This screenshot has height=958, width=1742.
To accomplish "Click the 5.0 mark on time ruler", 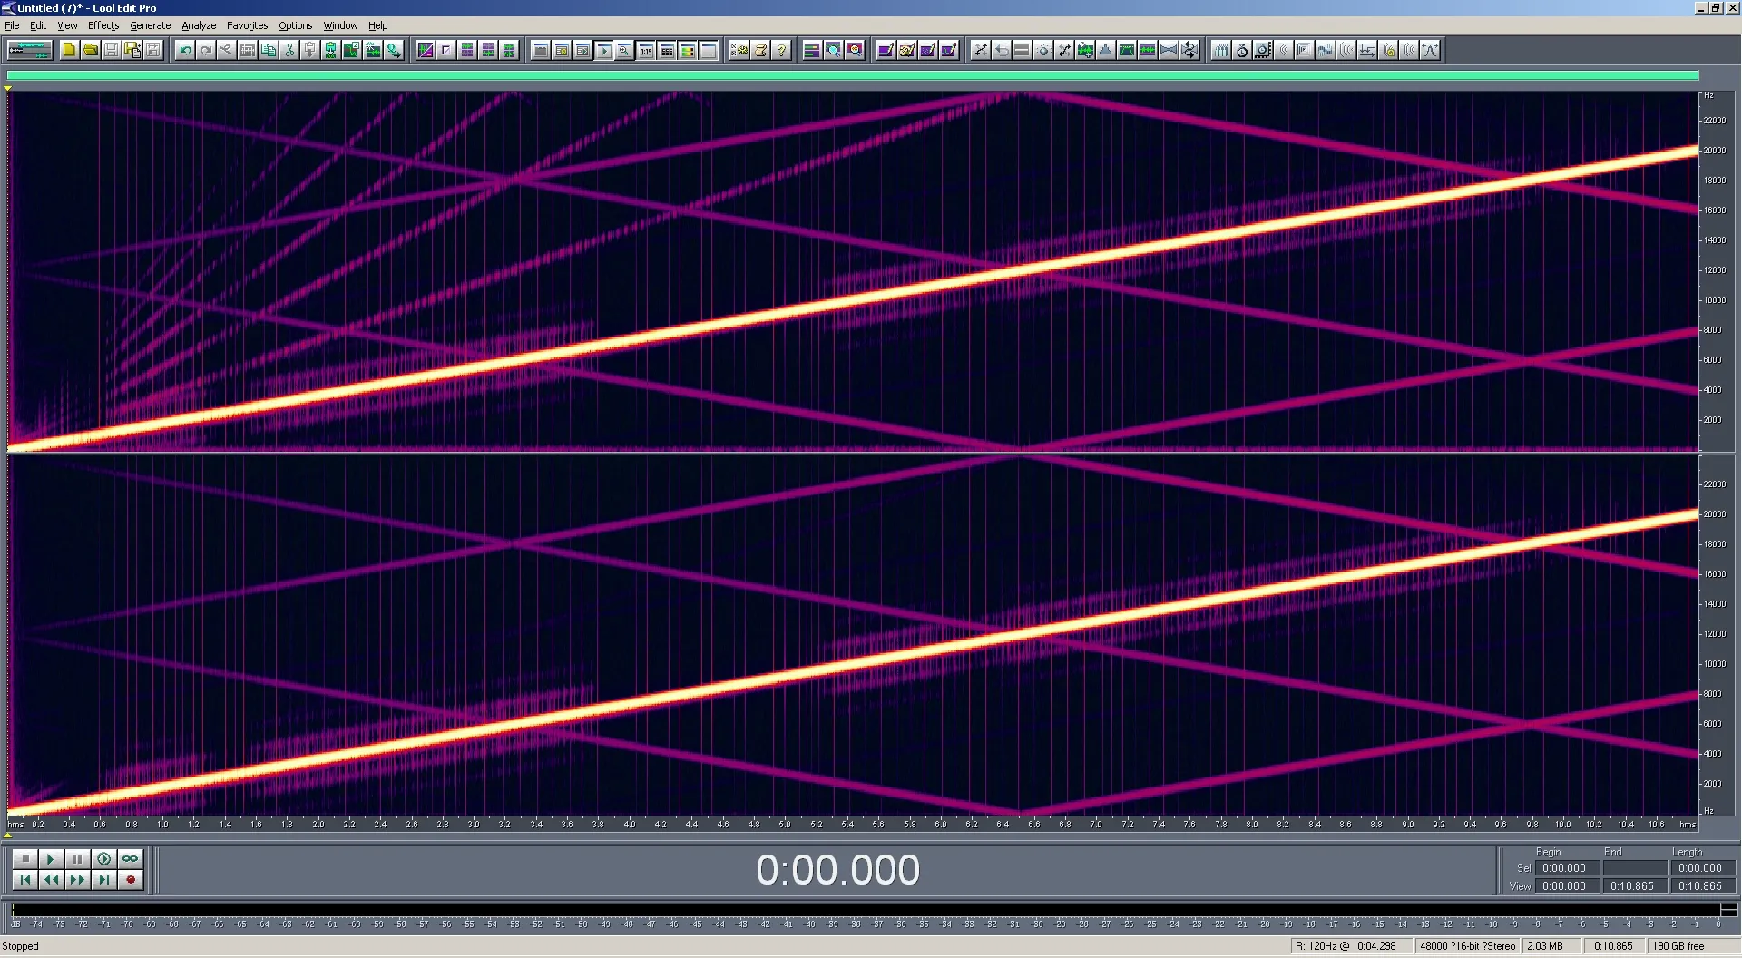I will coord(784,825).
